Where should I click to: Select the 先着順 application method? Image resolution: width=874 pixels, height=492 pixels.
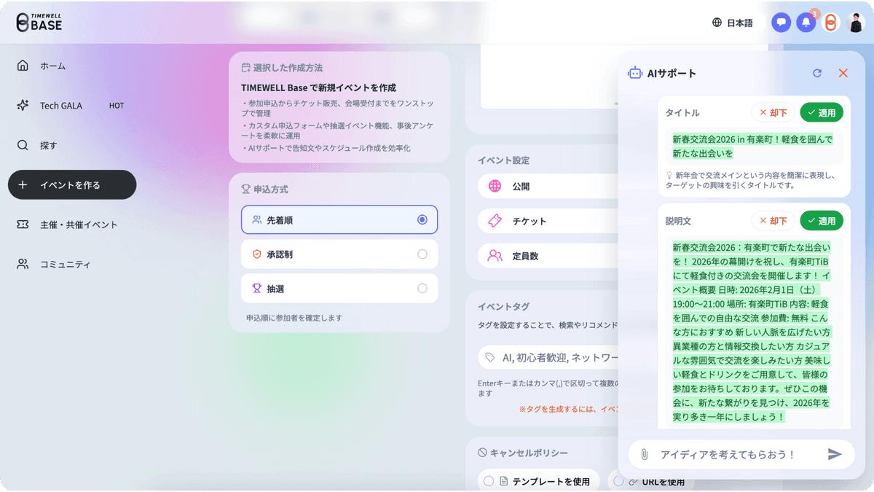point(339,219)
